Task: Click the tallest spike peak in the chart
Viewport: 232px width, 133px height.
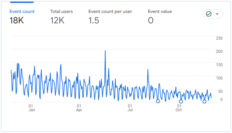Action: coord(105,51)
